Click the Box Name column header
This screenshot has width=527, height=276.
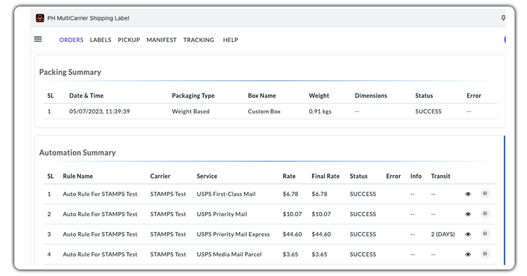pyautogui.click(x=262, y=96)
